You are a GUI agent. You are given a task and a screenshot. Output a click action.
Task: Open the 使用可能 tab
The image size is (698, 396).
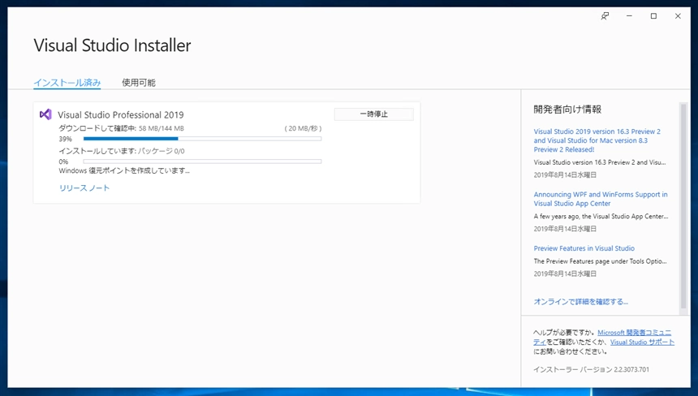pos(139,83)
